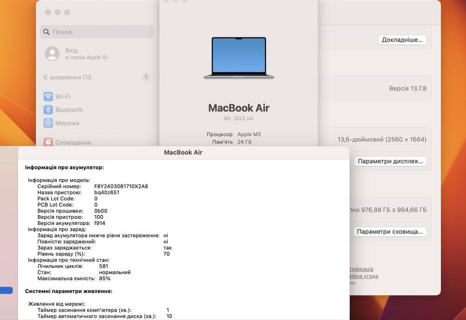The image size is (466, 320).
Task: Click Версія пристрою value 100
Action: 99,217
